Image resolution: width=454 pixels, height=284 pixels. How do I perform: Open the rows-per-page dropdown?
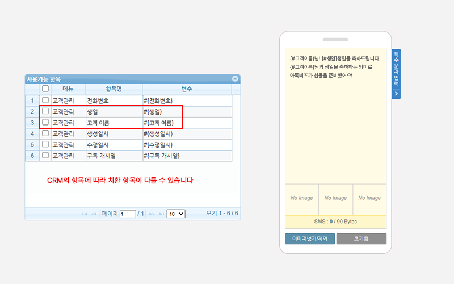(x=176, y=214)
